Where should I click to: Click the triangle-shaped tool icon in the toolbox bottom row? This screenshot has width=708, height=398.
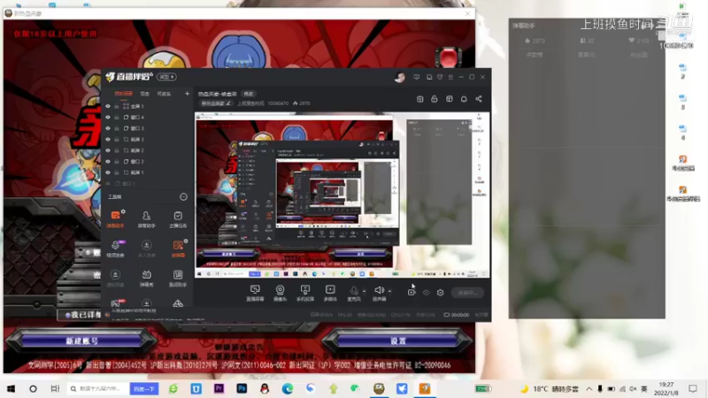tap(178, 303)
